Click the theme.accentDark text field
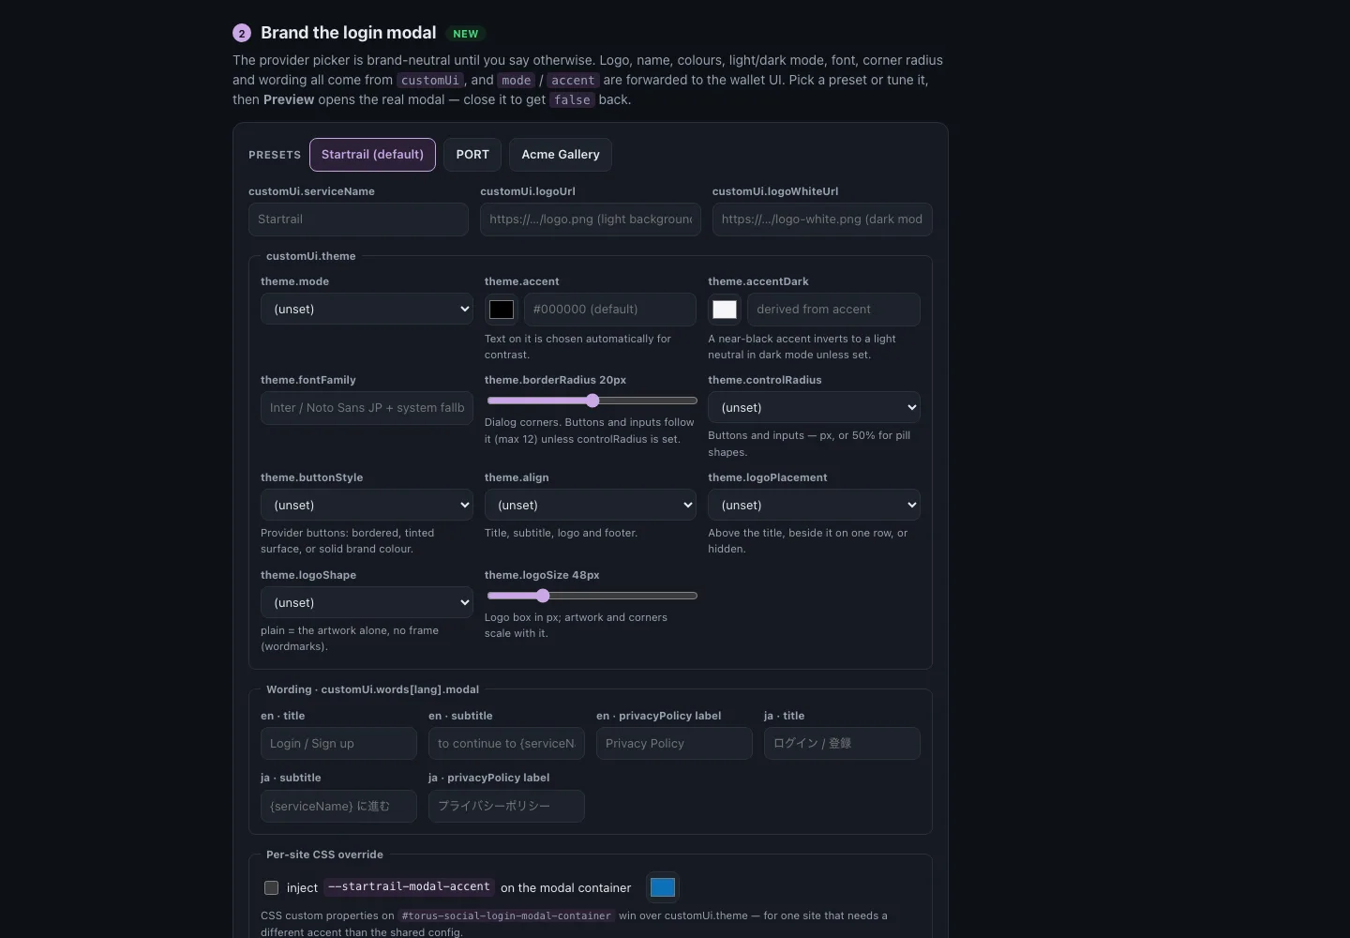1350x938 pixels. coord(833,310)
